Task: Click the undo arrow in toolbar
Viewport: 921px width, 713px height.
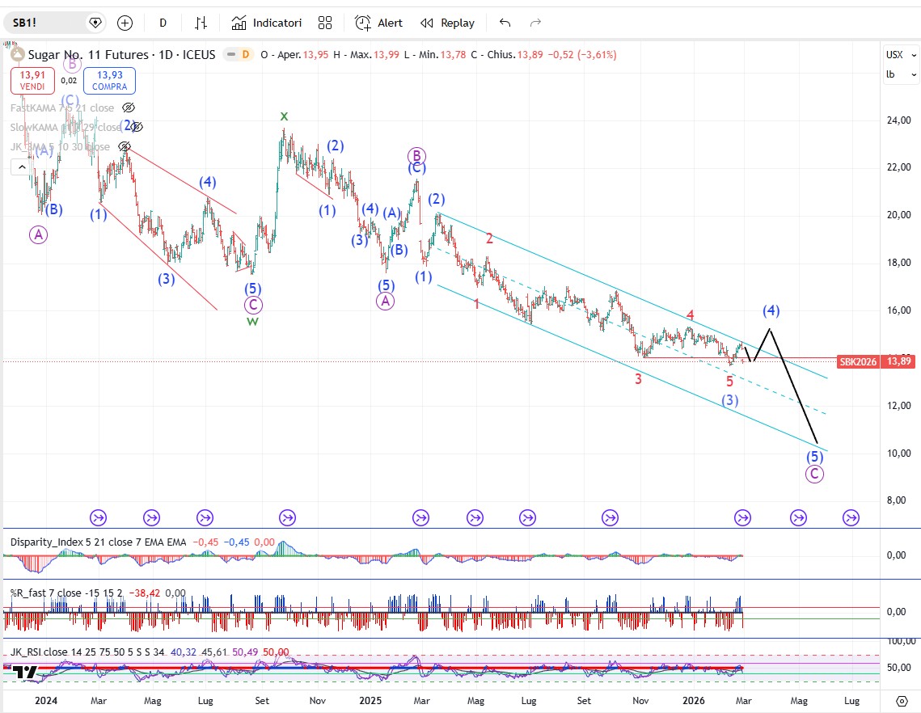Action: pos(505,23)
